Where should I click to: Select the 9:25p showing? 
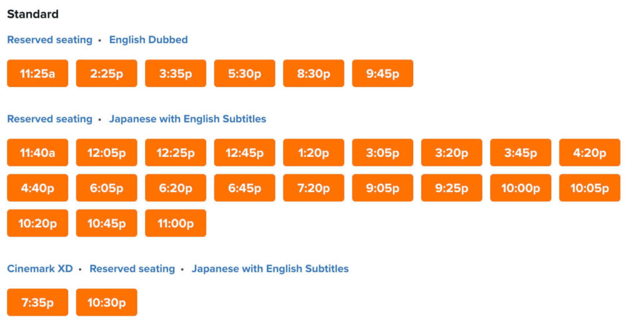tap(451, 188)
